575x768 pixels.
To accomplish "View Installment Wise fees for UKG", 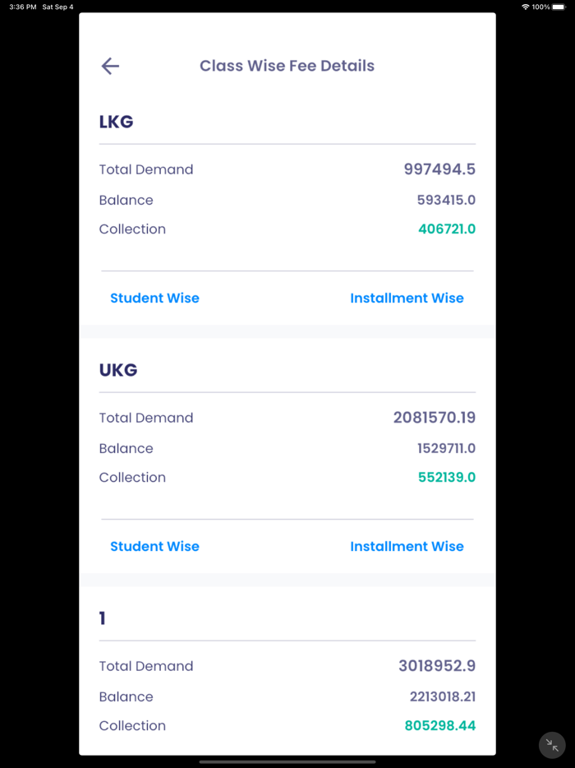I will (407, 547).
